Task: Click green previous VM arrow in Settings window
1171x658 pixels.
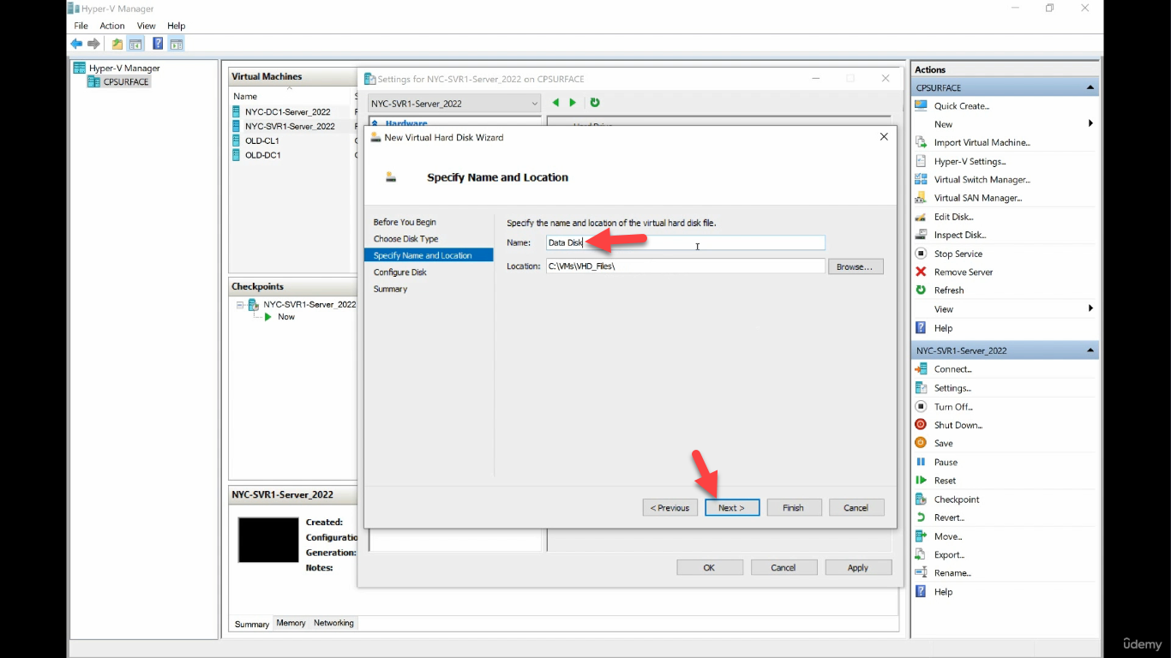Action: (555, 103)
